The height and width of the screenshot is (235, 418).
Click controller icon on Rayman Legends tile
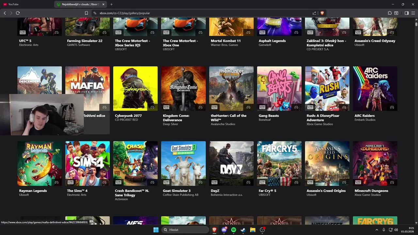pos(56,182)
